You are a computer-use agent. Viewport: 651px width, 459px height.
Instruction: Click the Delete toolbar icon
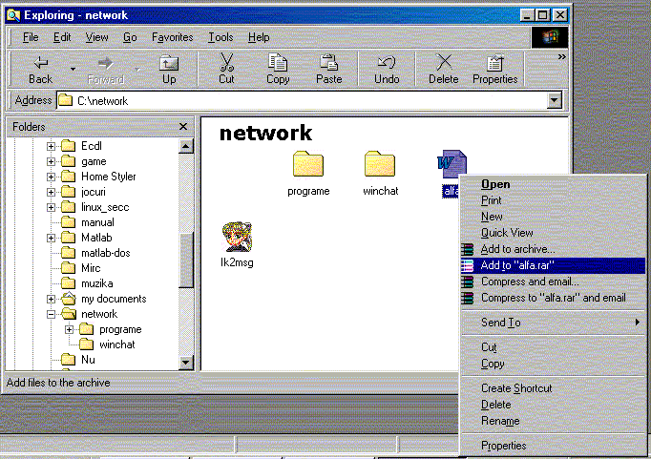[443, 63]
